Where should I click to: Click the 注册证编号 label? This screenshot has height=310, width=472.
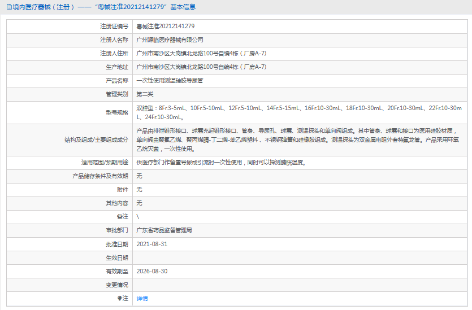pyautogui.click(x=114, y=26)
